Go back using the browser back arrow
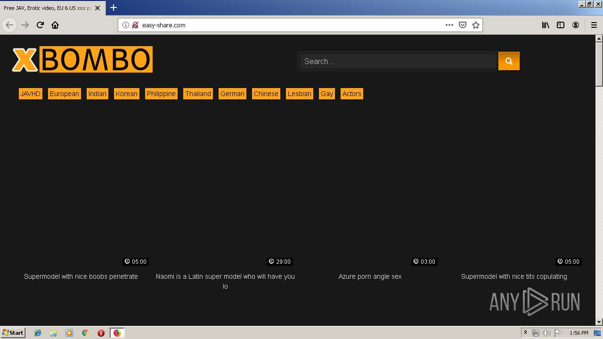This screenshot has height=339, width=603. (9, 25)
